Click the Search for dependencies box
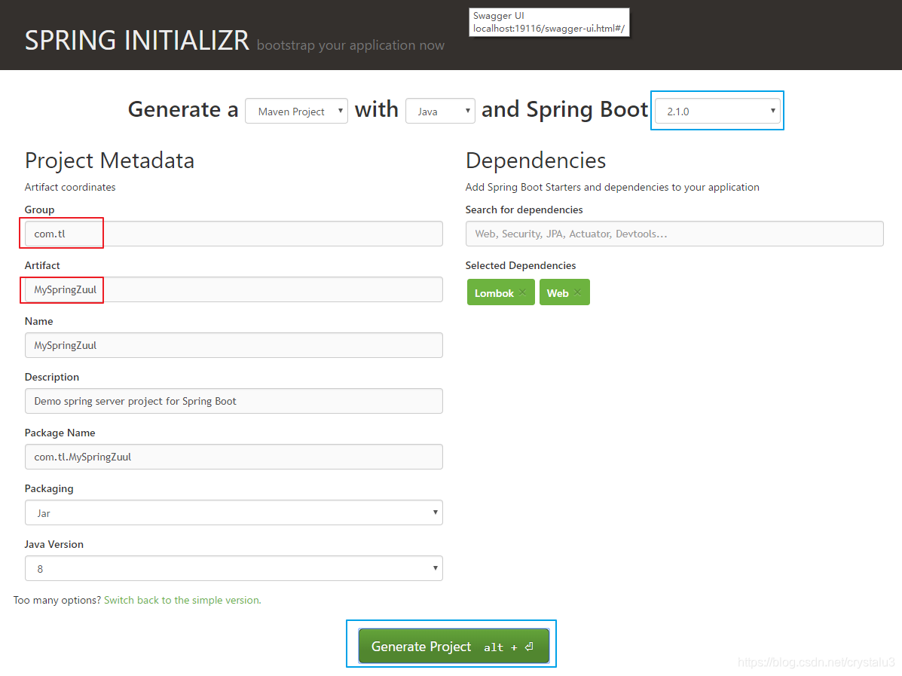Screen dimensions: 902x676 pos(674,234)
